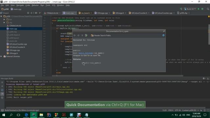
Task: Open the VCS menu
Action: (53, 5)
